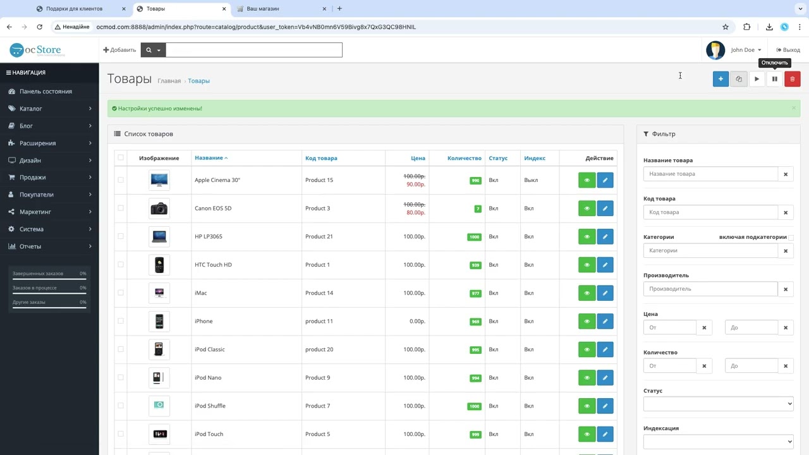Image resolution: width=809 pixels, height=455 pixels.
Task: Click the copy product button
Action: pos(738,79)
